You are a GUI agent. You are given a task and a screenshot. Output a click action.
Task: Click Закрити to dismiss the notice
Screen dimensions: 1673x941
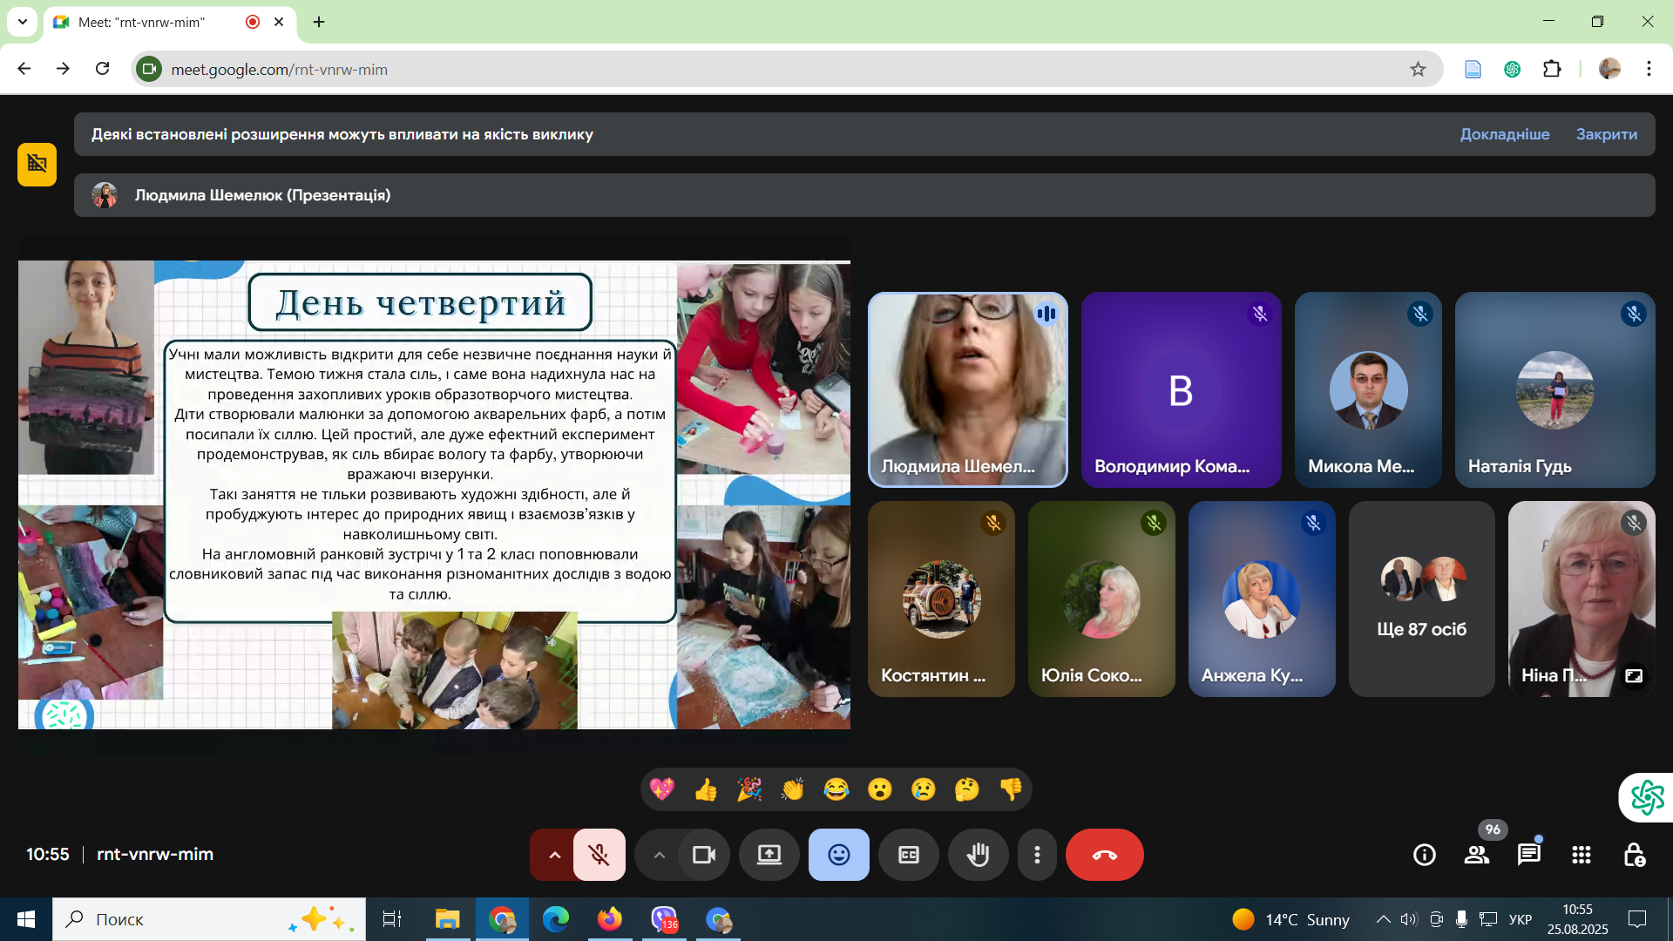click(1606, 134)
